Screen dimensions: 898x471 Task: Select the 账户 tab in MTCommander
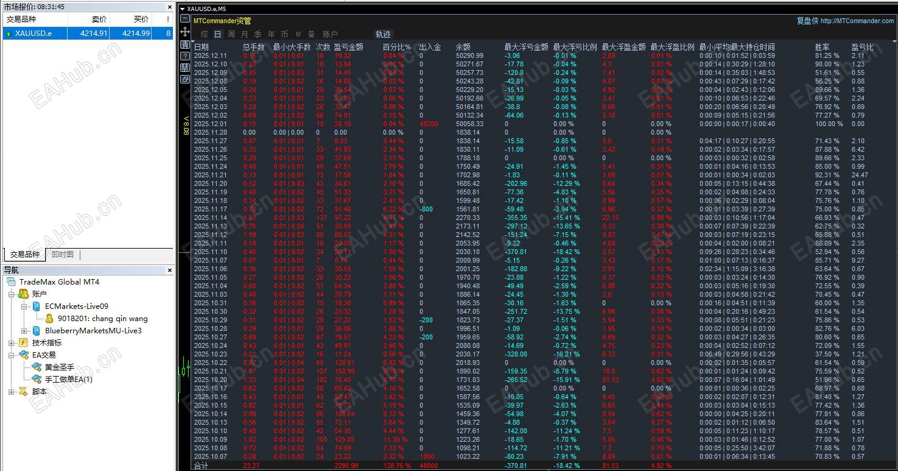(x=330, y=35)
